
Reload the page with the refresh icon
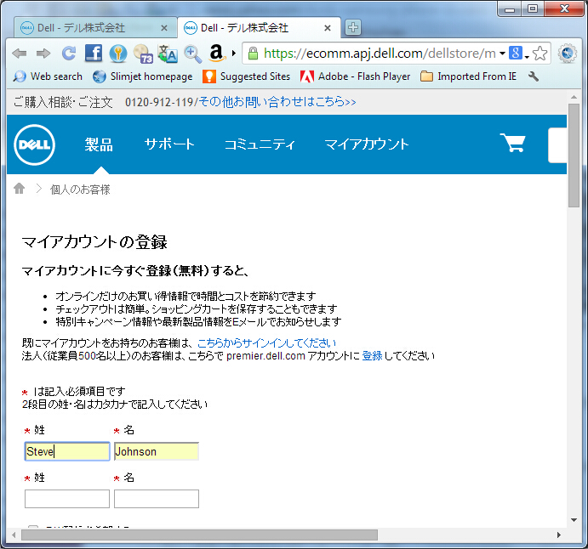[x=69, y=54]
